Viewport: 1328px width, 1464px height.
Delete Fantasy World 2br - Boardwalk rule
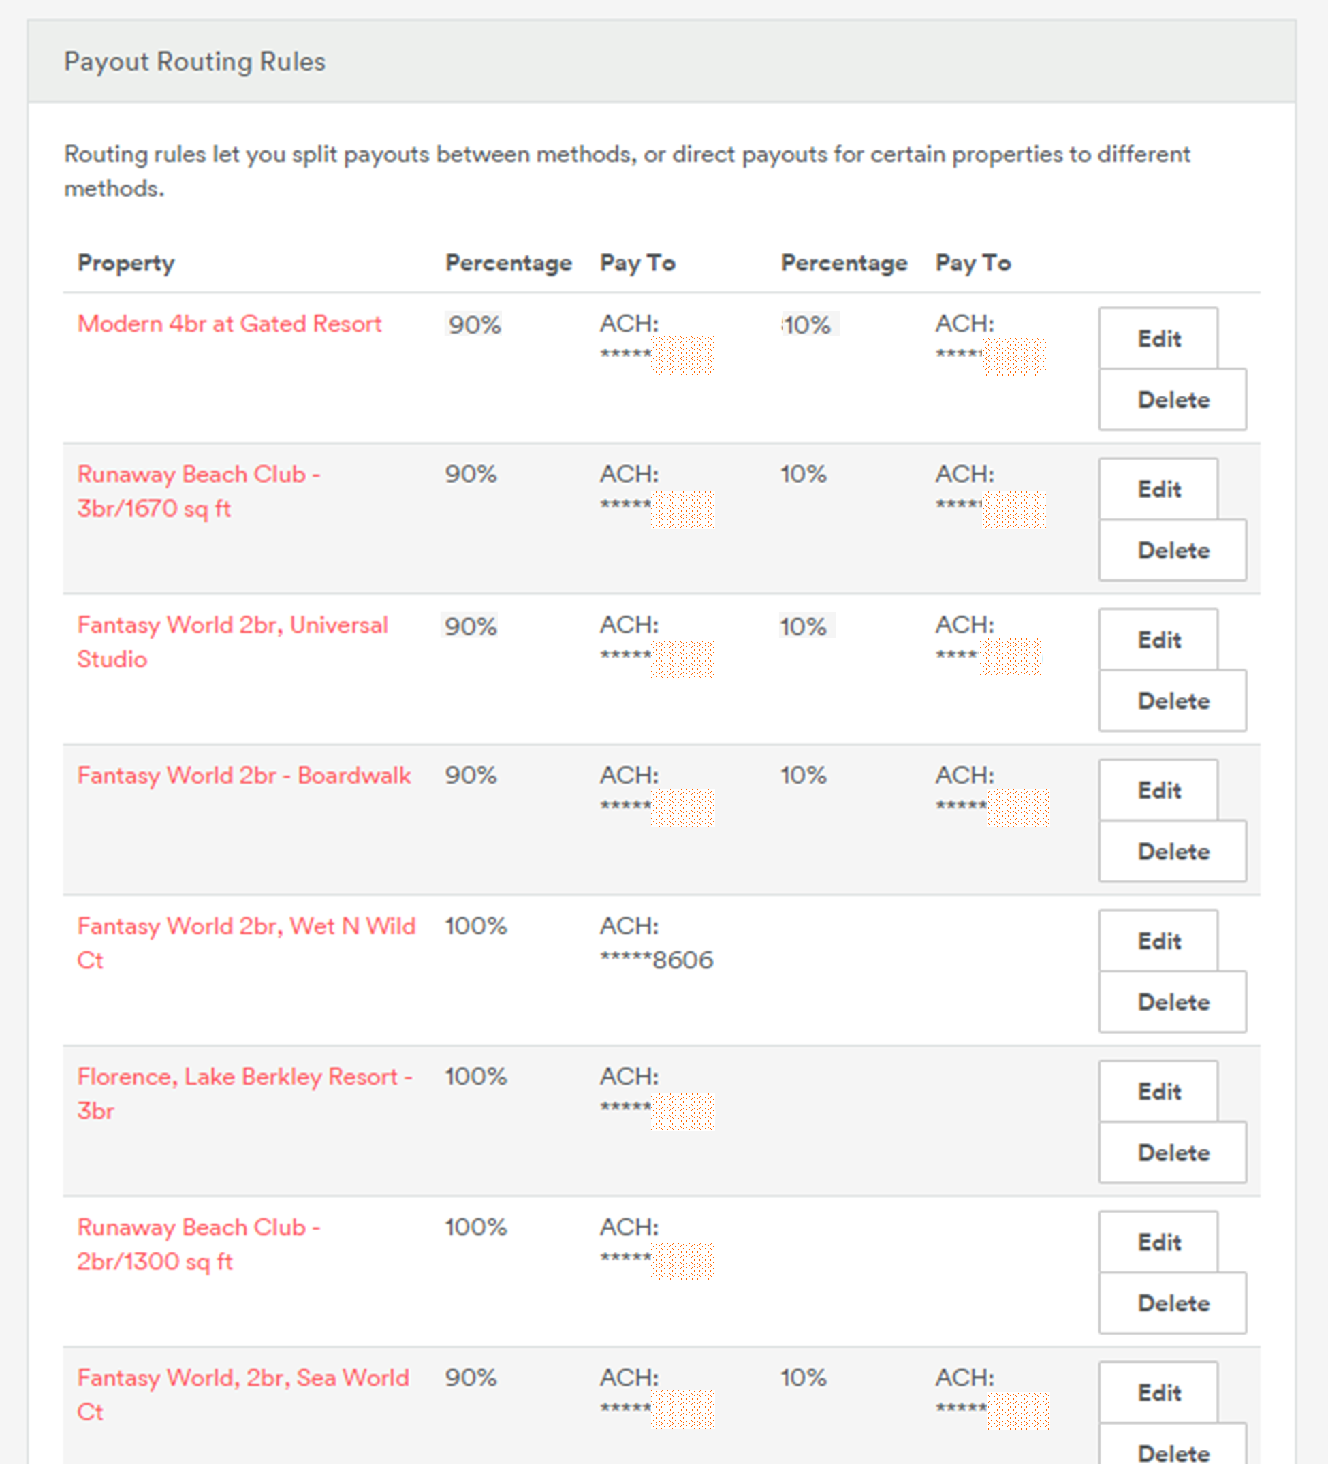1173,851
